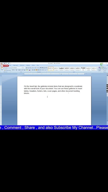Select the View tab
This screenshot has height=192, width=108.
(38, 65)
